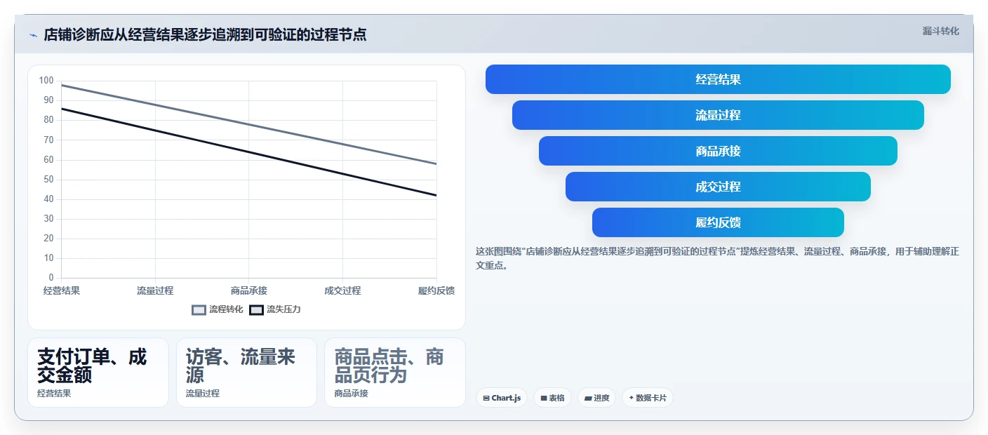Viewport: 988px width, 435px height.
Task: Click the x-axis label 流量过程
Action: (155, 290)
